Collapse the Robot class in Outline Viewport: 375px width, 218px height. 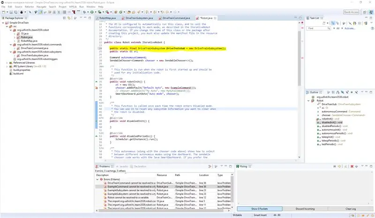click(x=308, y=101)
